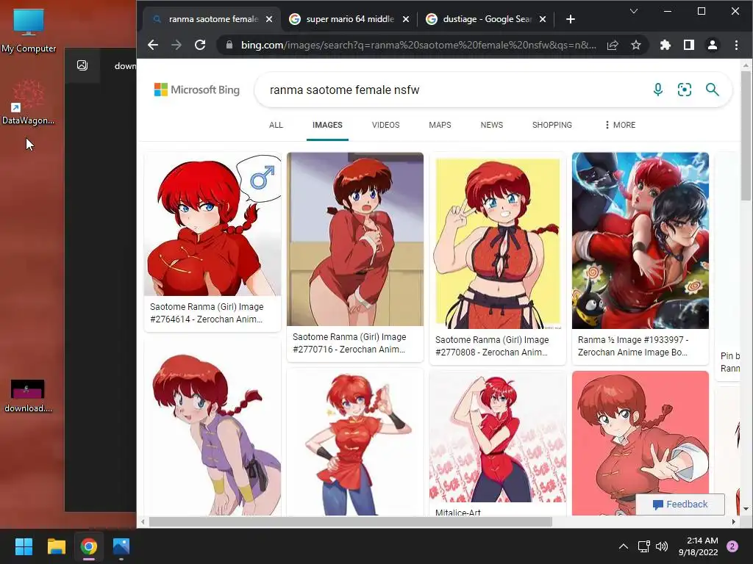Bookmark this page with the star icon
The width and height of the screenshot is (753, 564).
click(x=636, y=45)
